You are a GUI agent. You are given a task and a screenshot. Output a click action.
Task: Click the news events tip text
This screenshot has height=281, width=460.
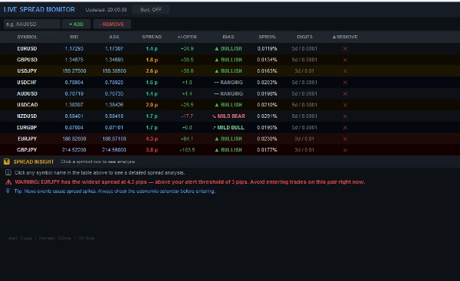tap(115, 191)
